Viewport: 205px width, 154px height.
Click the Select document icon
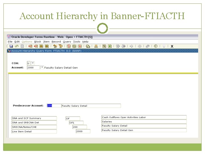tap(22, 46)
